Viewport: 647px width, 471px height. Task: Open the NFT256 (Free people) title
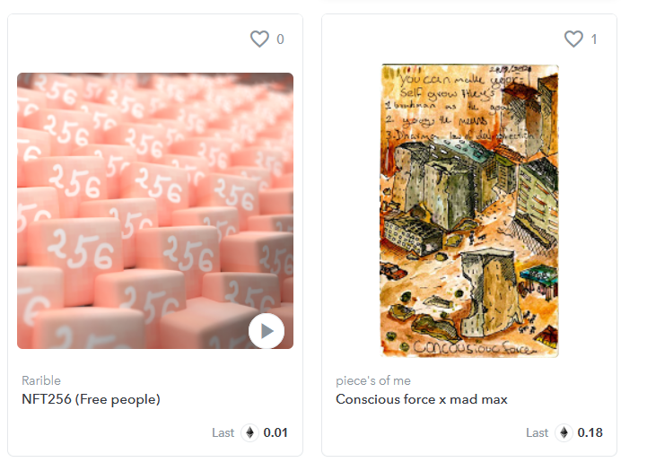pyautogui.click(x=91, y=399)
